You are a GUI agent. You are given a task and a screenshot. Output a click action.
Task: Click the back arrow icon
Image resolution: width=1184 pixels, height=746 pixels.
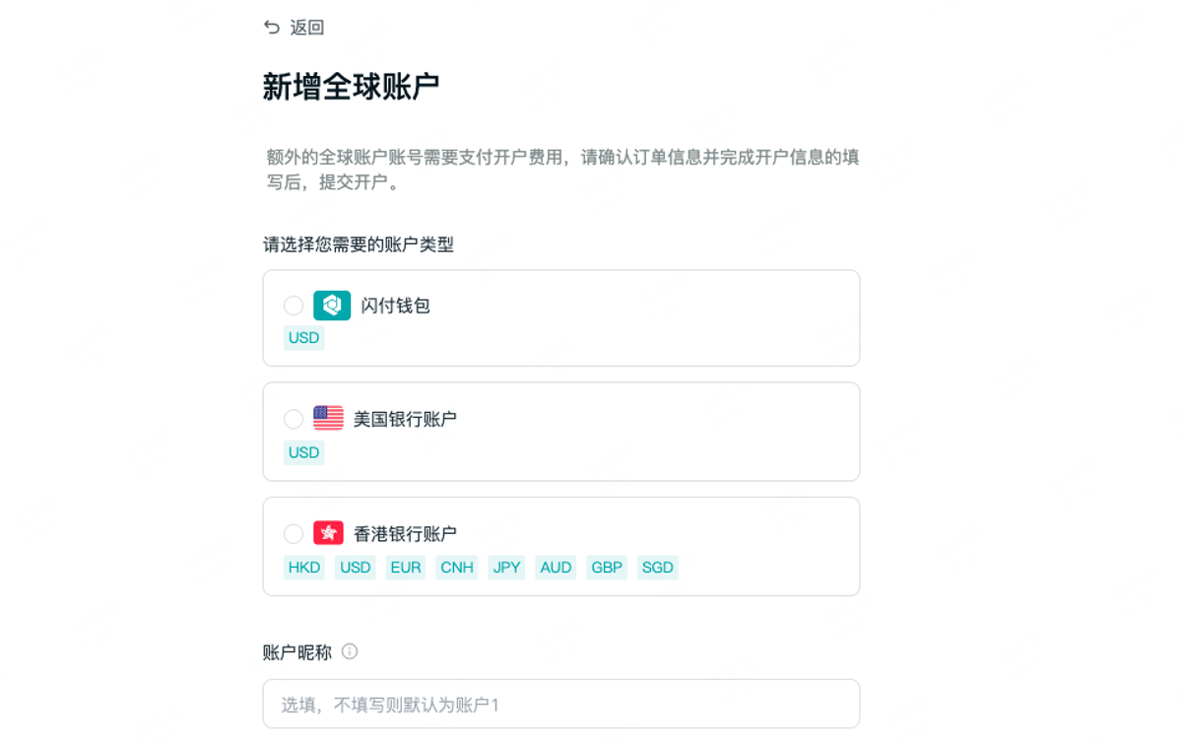pos(272,28)
